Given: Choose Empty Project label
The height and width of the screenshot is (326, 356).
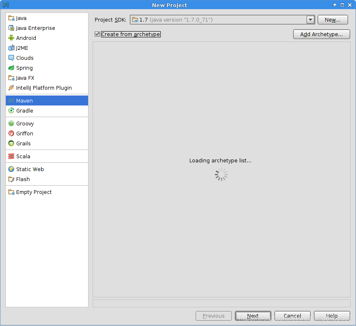Looking at the screenshot, I should [x=34, y=192].
